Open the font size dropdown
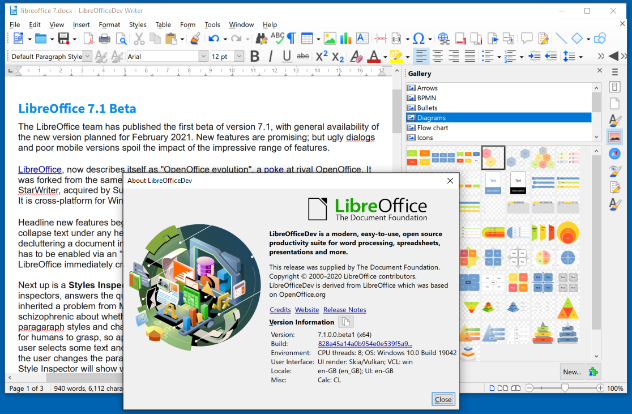Image resolution: width=632 pixels, height=414 pixels. click(238, 56)
